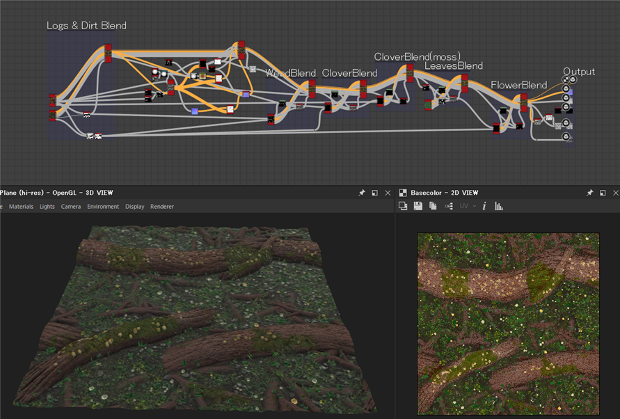Image resolution: width=620 pixels, height=419 pixels.
Task: Open the Materials menu in 3D view
Action: tap(21, 207)
